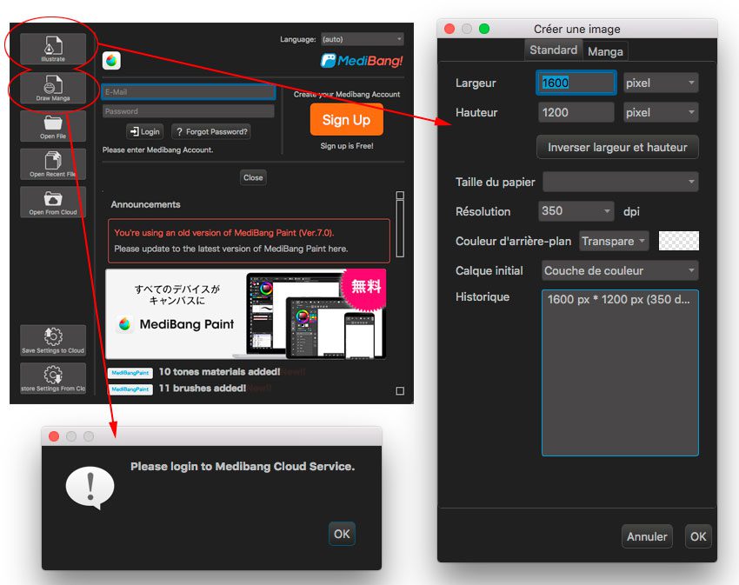The height and width of the screenshot is (585, 739).
Task: Click the MediBang Paint app icon
Action: point(111,60)
